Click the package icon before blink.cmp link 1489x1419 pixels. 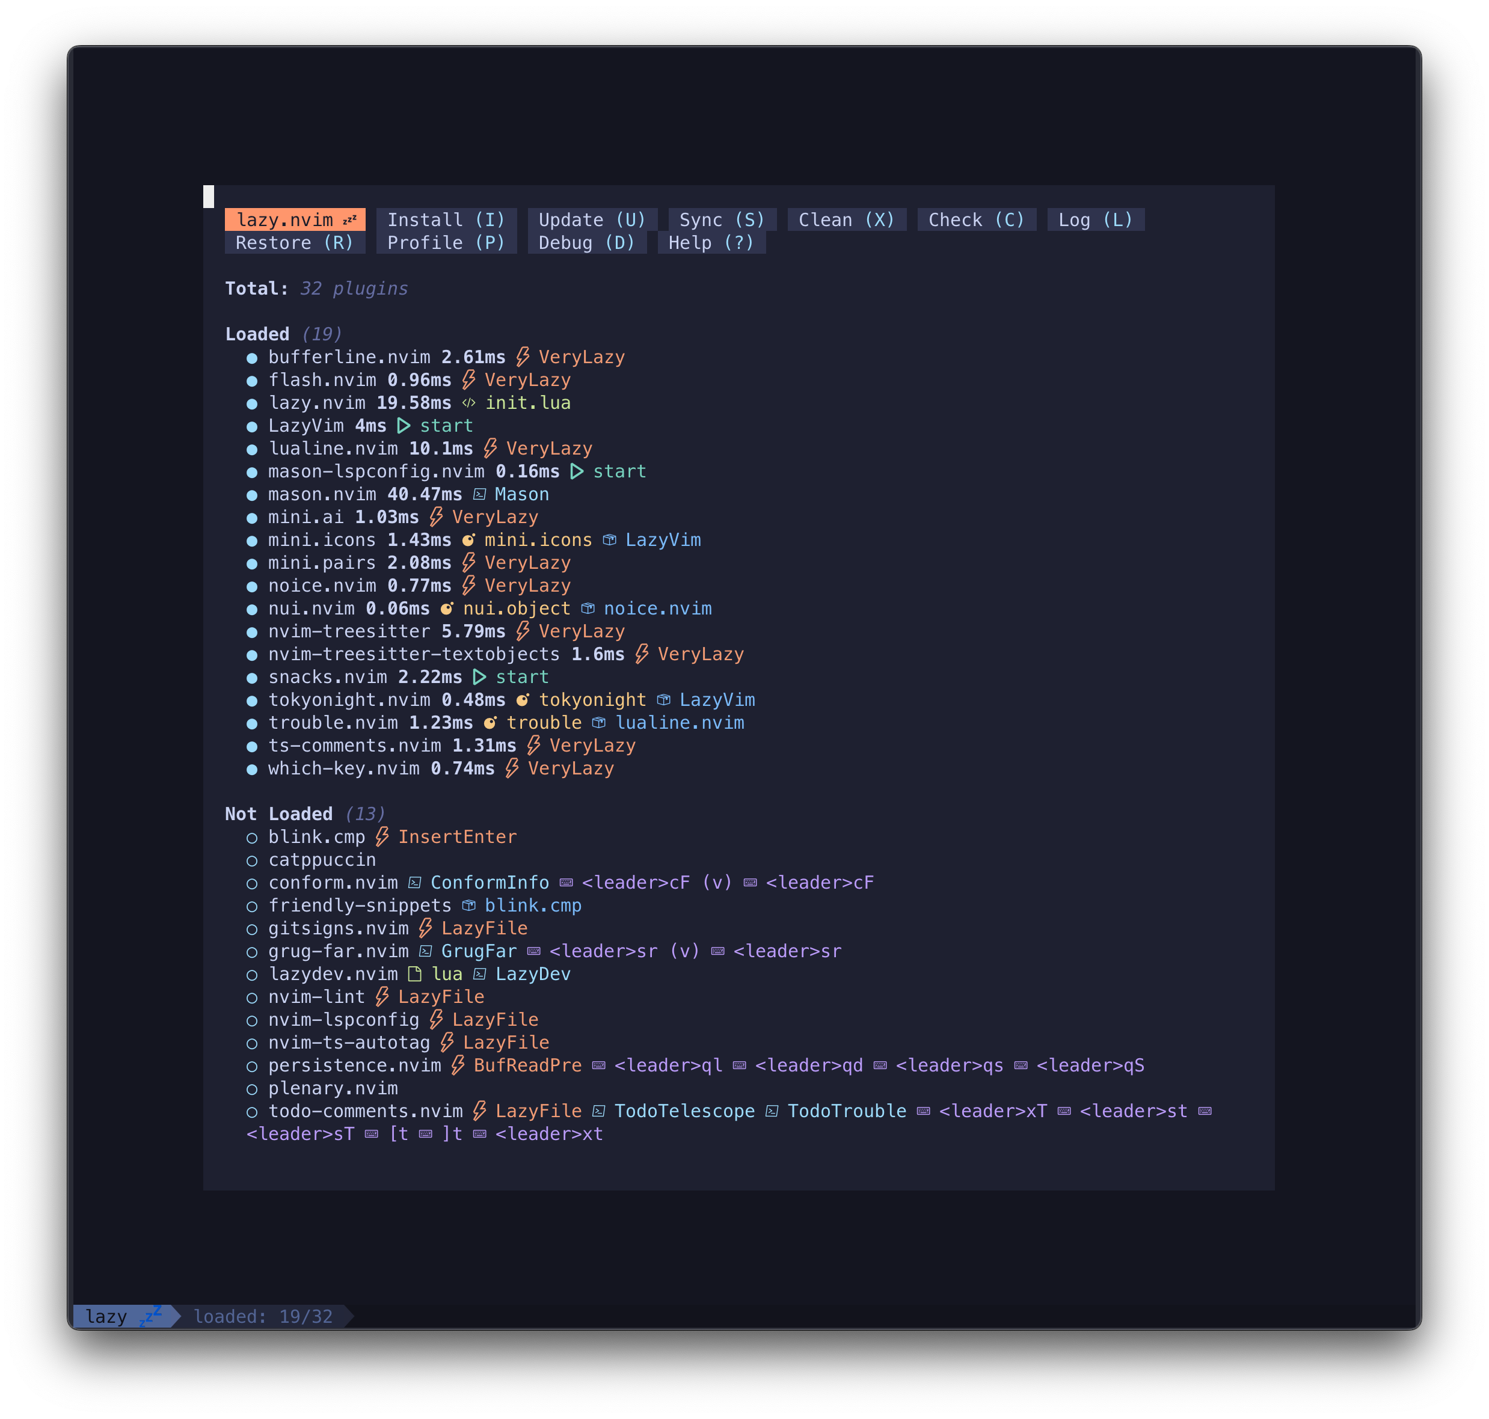469,906
